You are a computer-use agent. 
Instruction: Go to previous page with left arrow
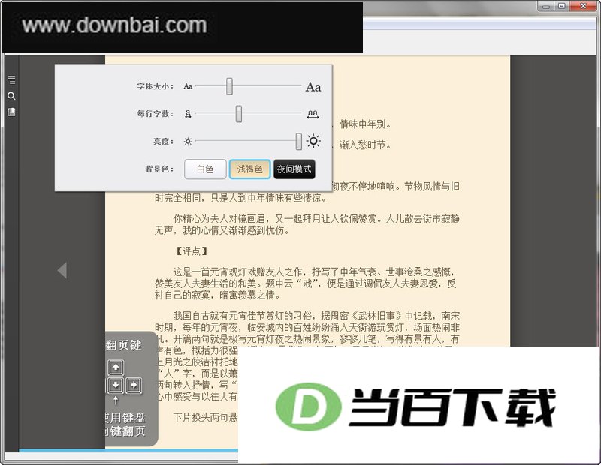point(62,270)
